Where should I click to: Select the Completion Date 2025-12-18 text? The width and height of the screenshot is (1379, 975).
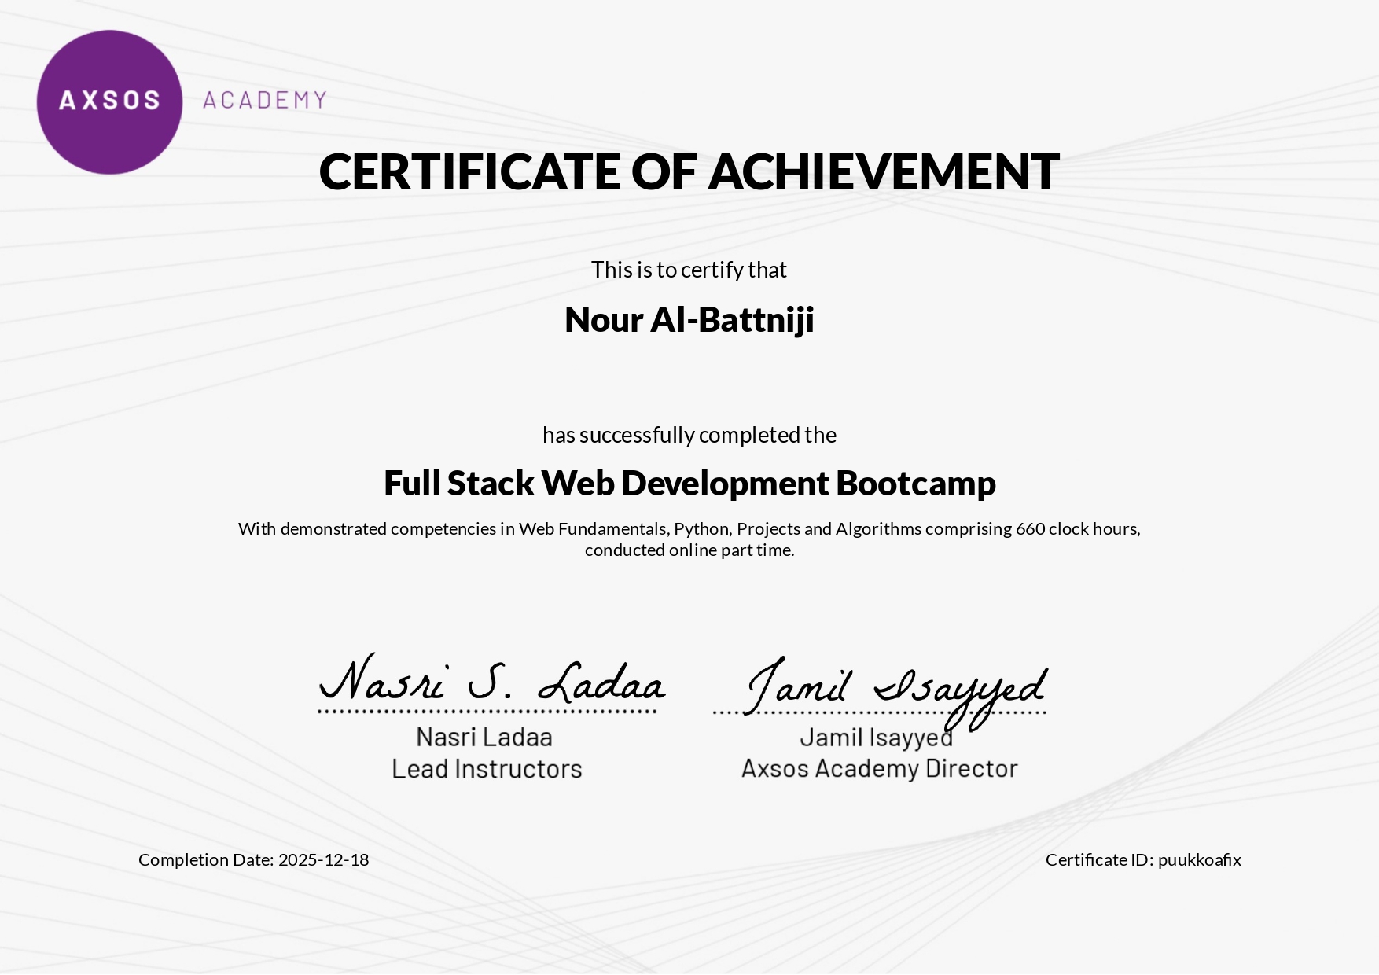tap(253, 859)
